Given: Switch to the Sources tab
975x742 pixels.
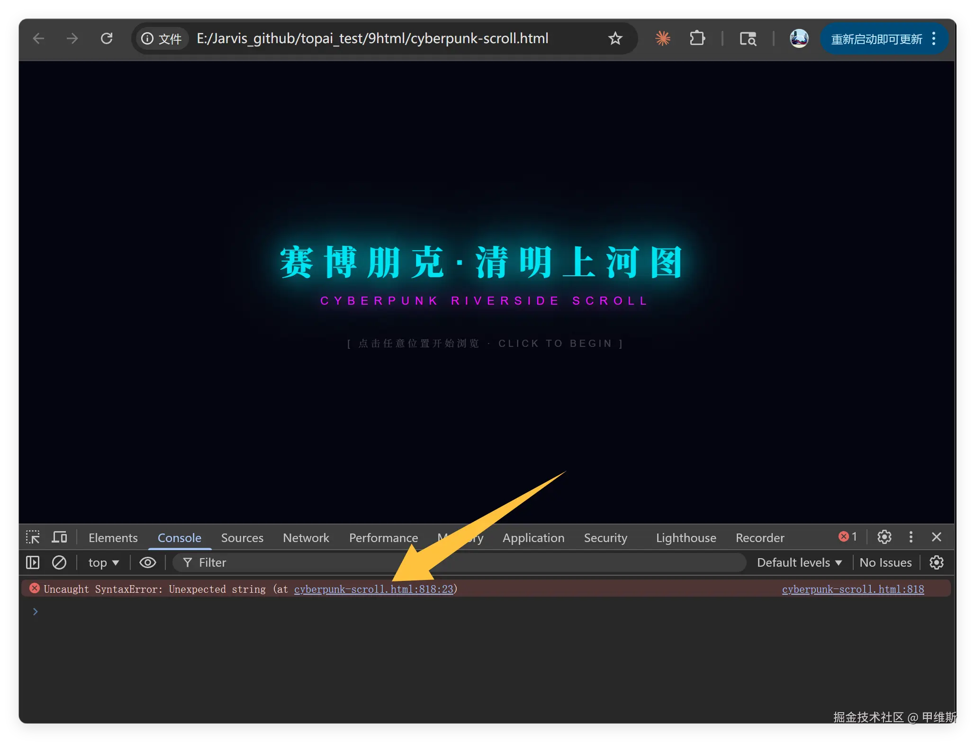Looking at the screenshot, I should point(242,538).
